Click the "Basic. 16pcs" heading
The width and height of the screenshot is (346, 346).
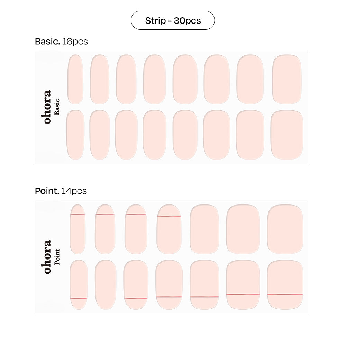pos(61,42)
